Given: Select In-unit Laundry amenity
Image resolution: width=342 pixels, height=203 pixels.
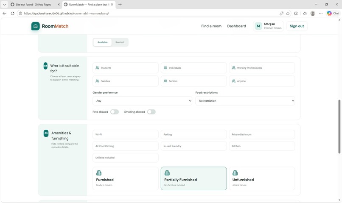Looking at the screenshot, I should 193,146.
